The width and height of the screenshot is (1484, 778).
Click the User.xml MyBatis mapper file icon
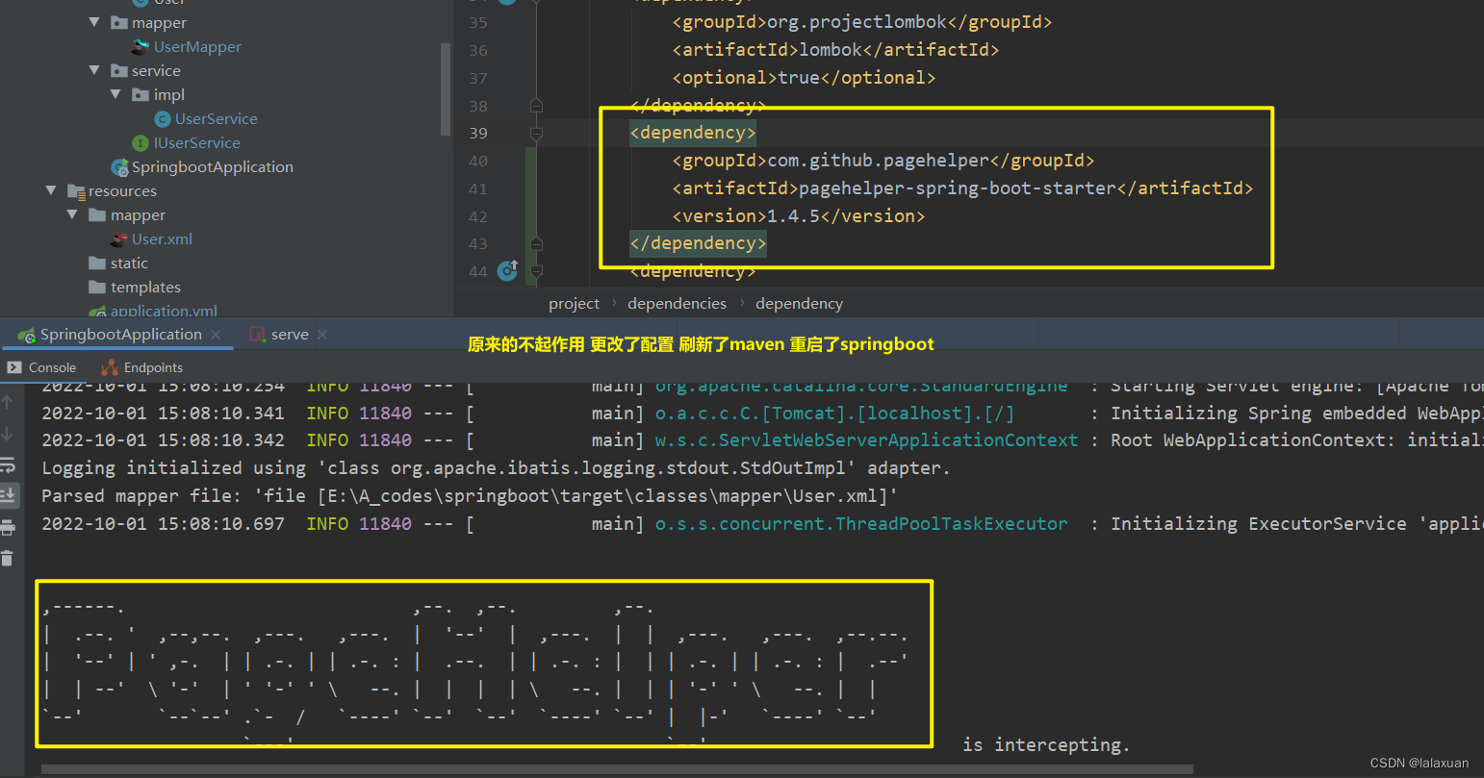coord(119,238)
